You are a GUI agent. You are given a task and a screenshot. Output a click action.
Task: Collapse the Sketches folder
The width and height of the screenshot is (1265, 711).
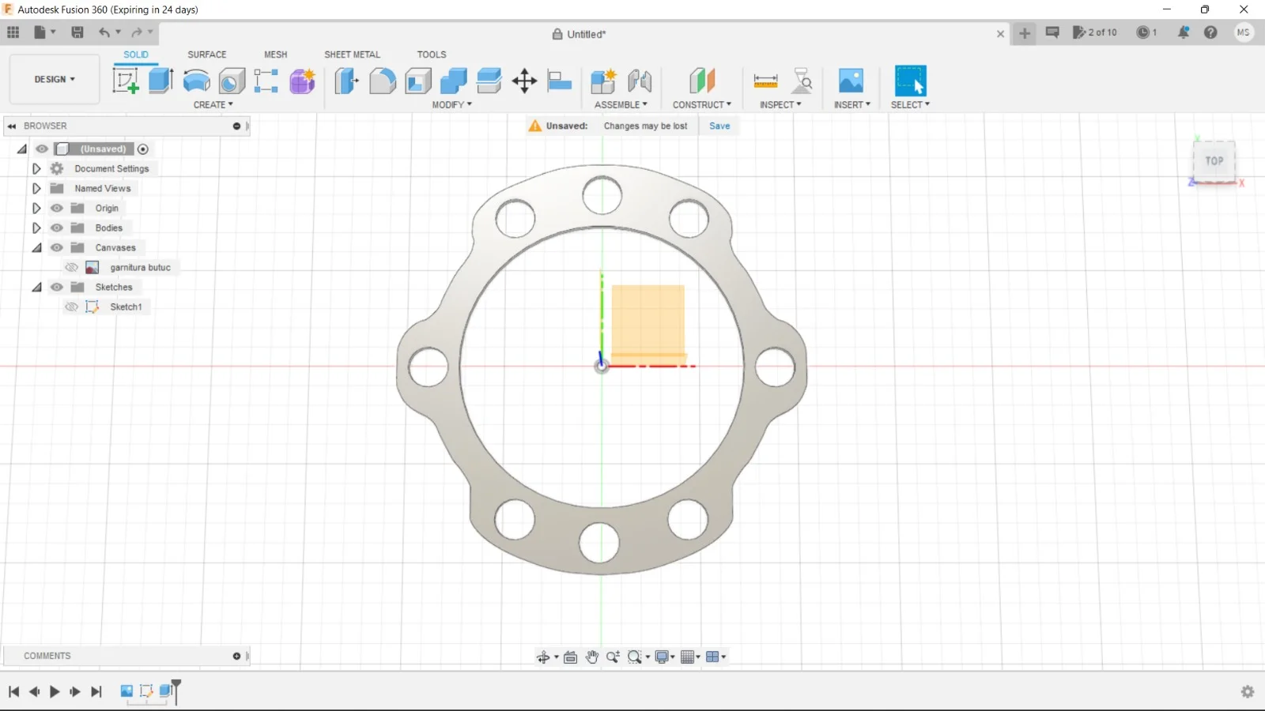point(36,288)
